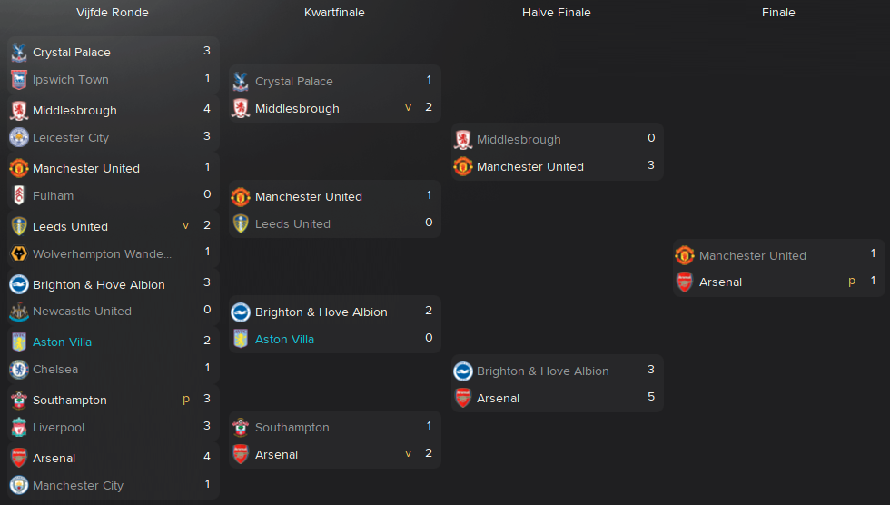Open Brighton & Hove Albion in the Halve Finale
The image size is (890, 505).
pyautogui.click(x=543, y=371)
